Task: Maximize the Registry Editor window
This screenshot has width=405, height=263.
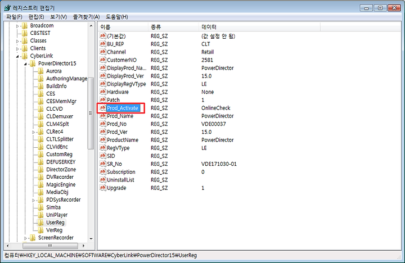Action: click(380, 8)
